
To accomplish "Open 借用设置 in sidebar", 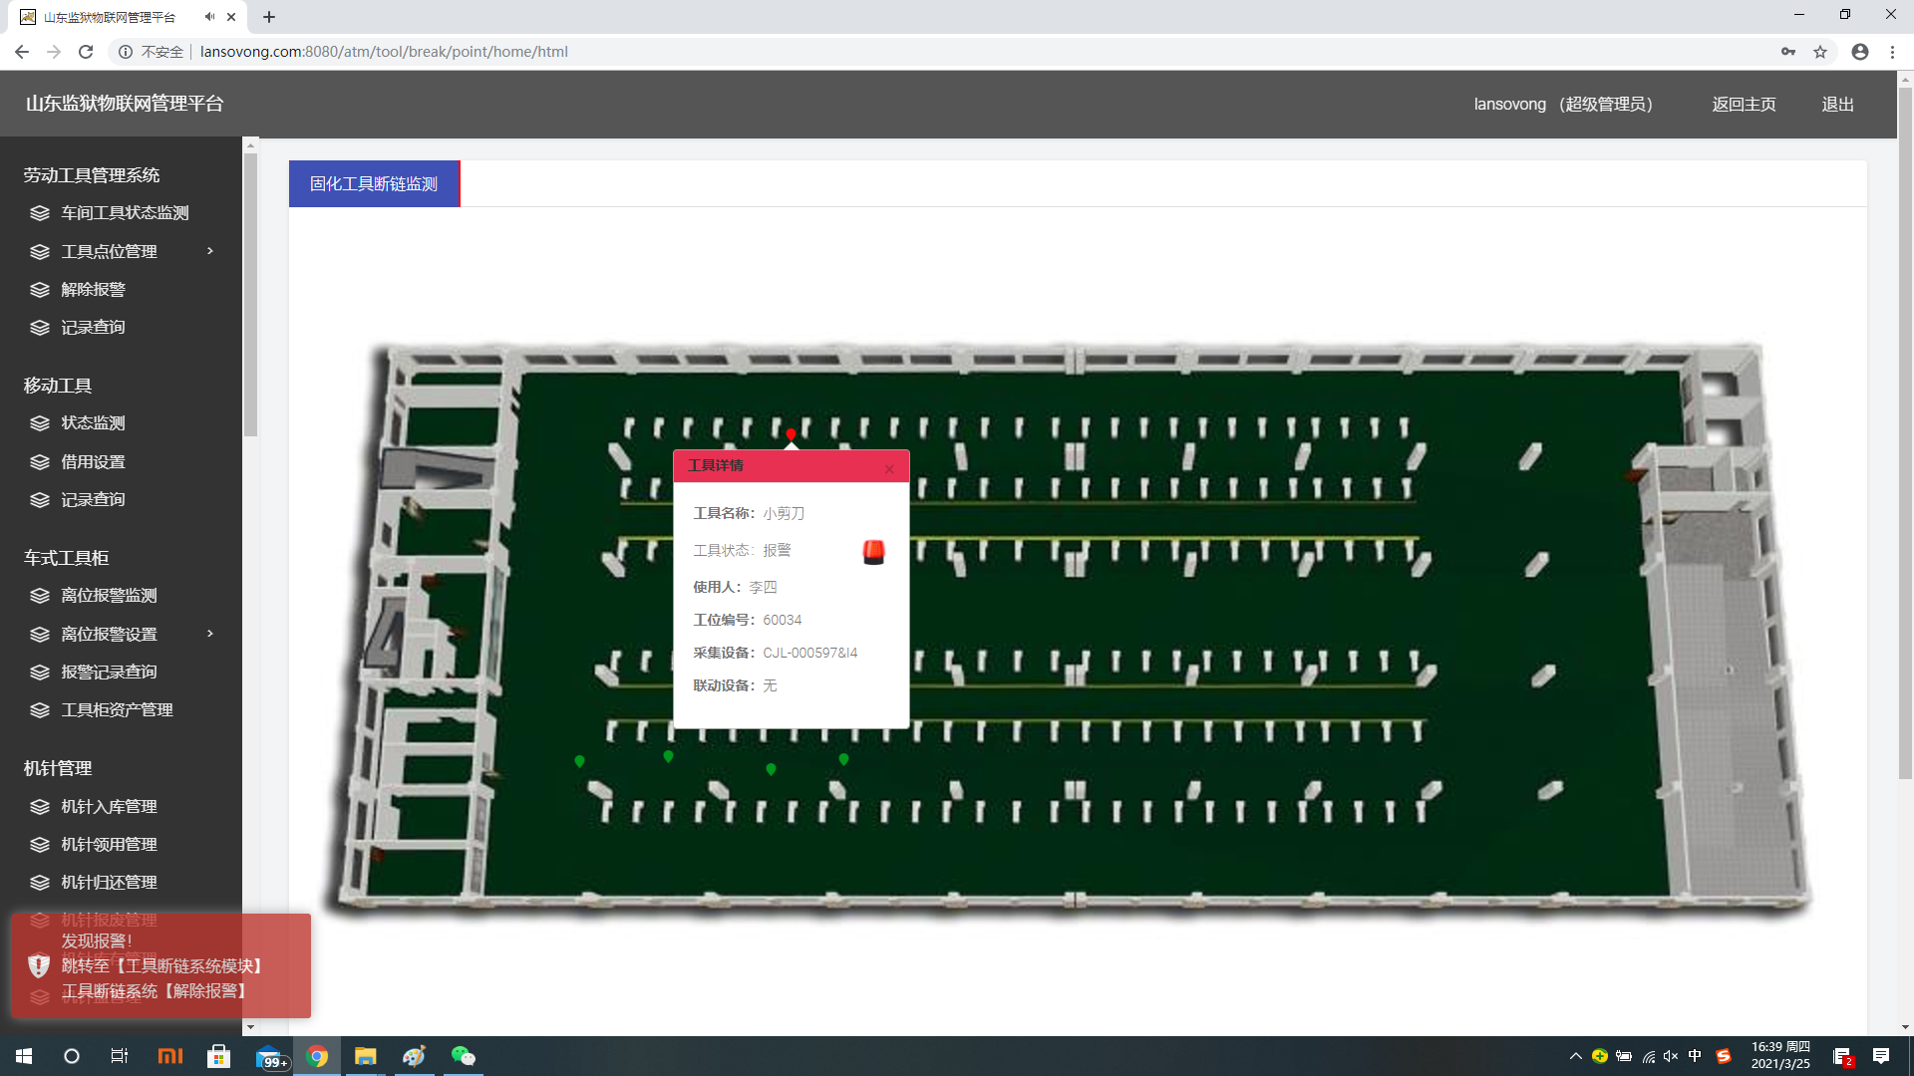I will click(93, 462).
